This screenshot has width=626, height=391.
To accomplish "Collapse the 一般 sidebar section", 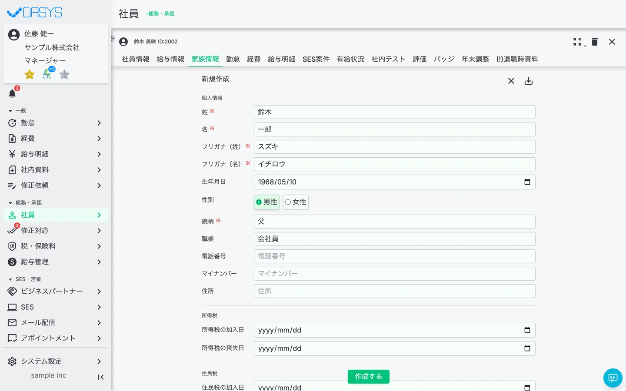I will (17, 111).
